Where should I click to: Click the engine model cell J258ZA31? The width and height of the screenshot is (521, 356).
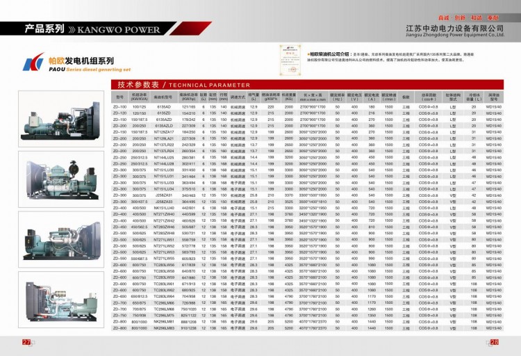point(164,195)
